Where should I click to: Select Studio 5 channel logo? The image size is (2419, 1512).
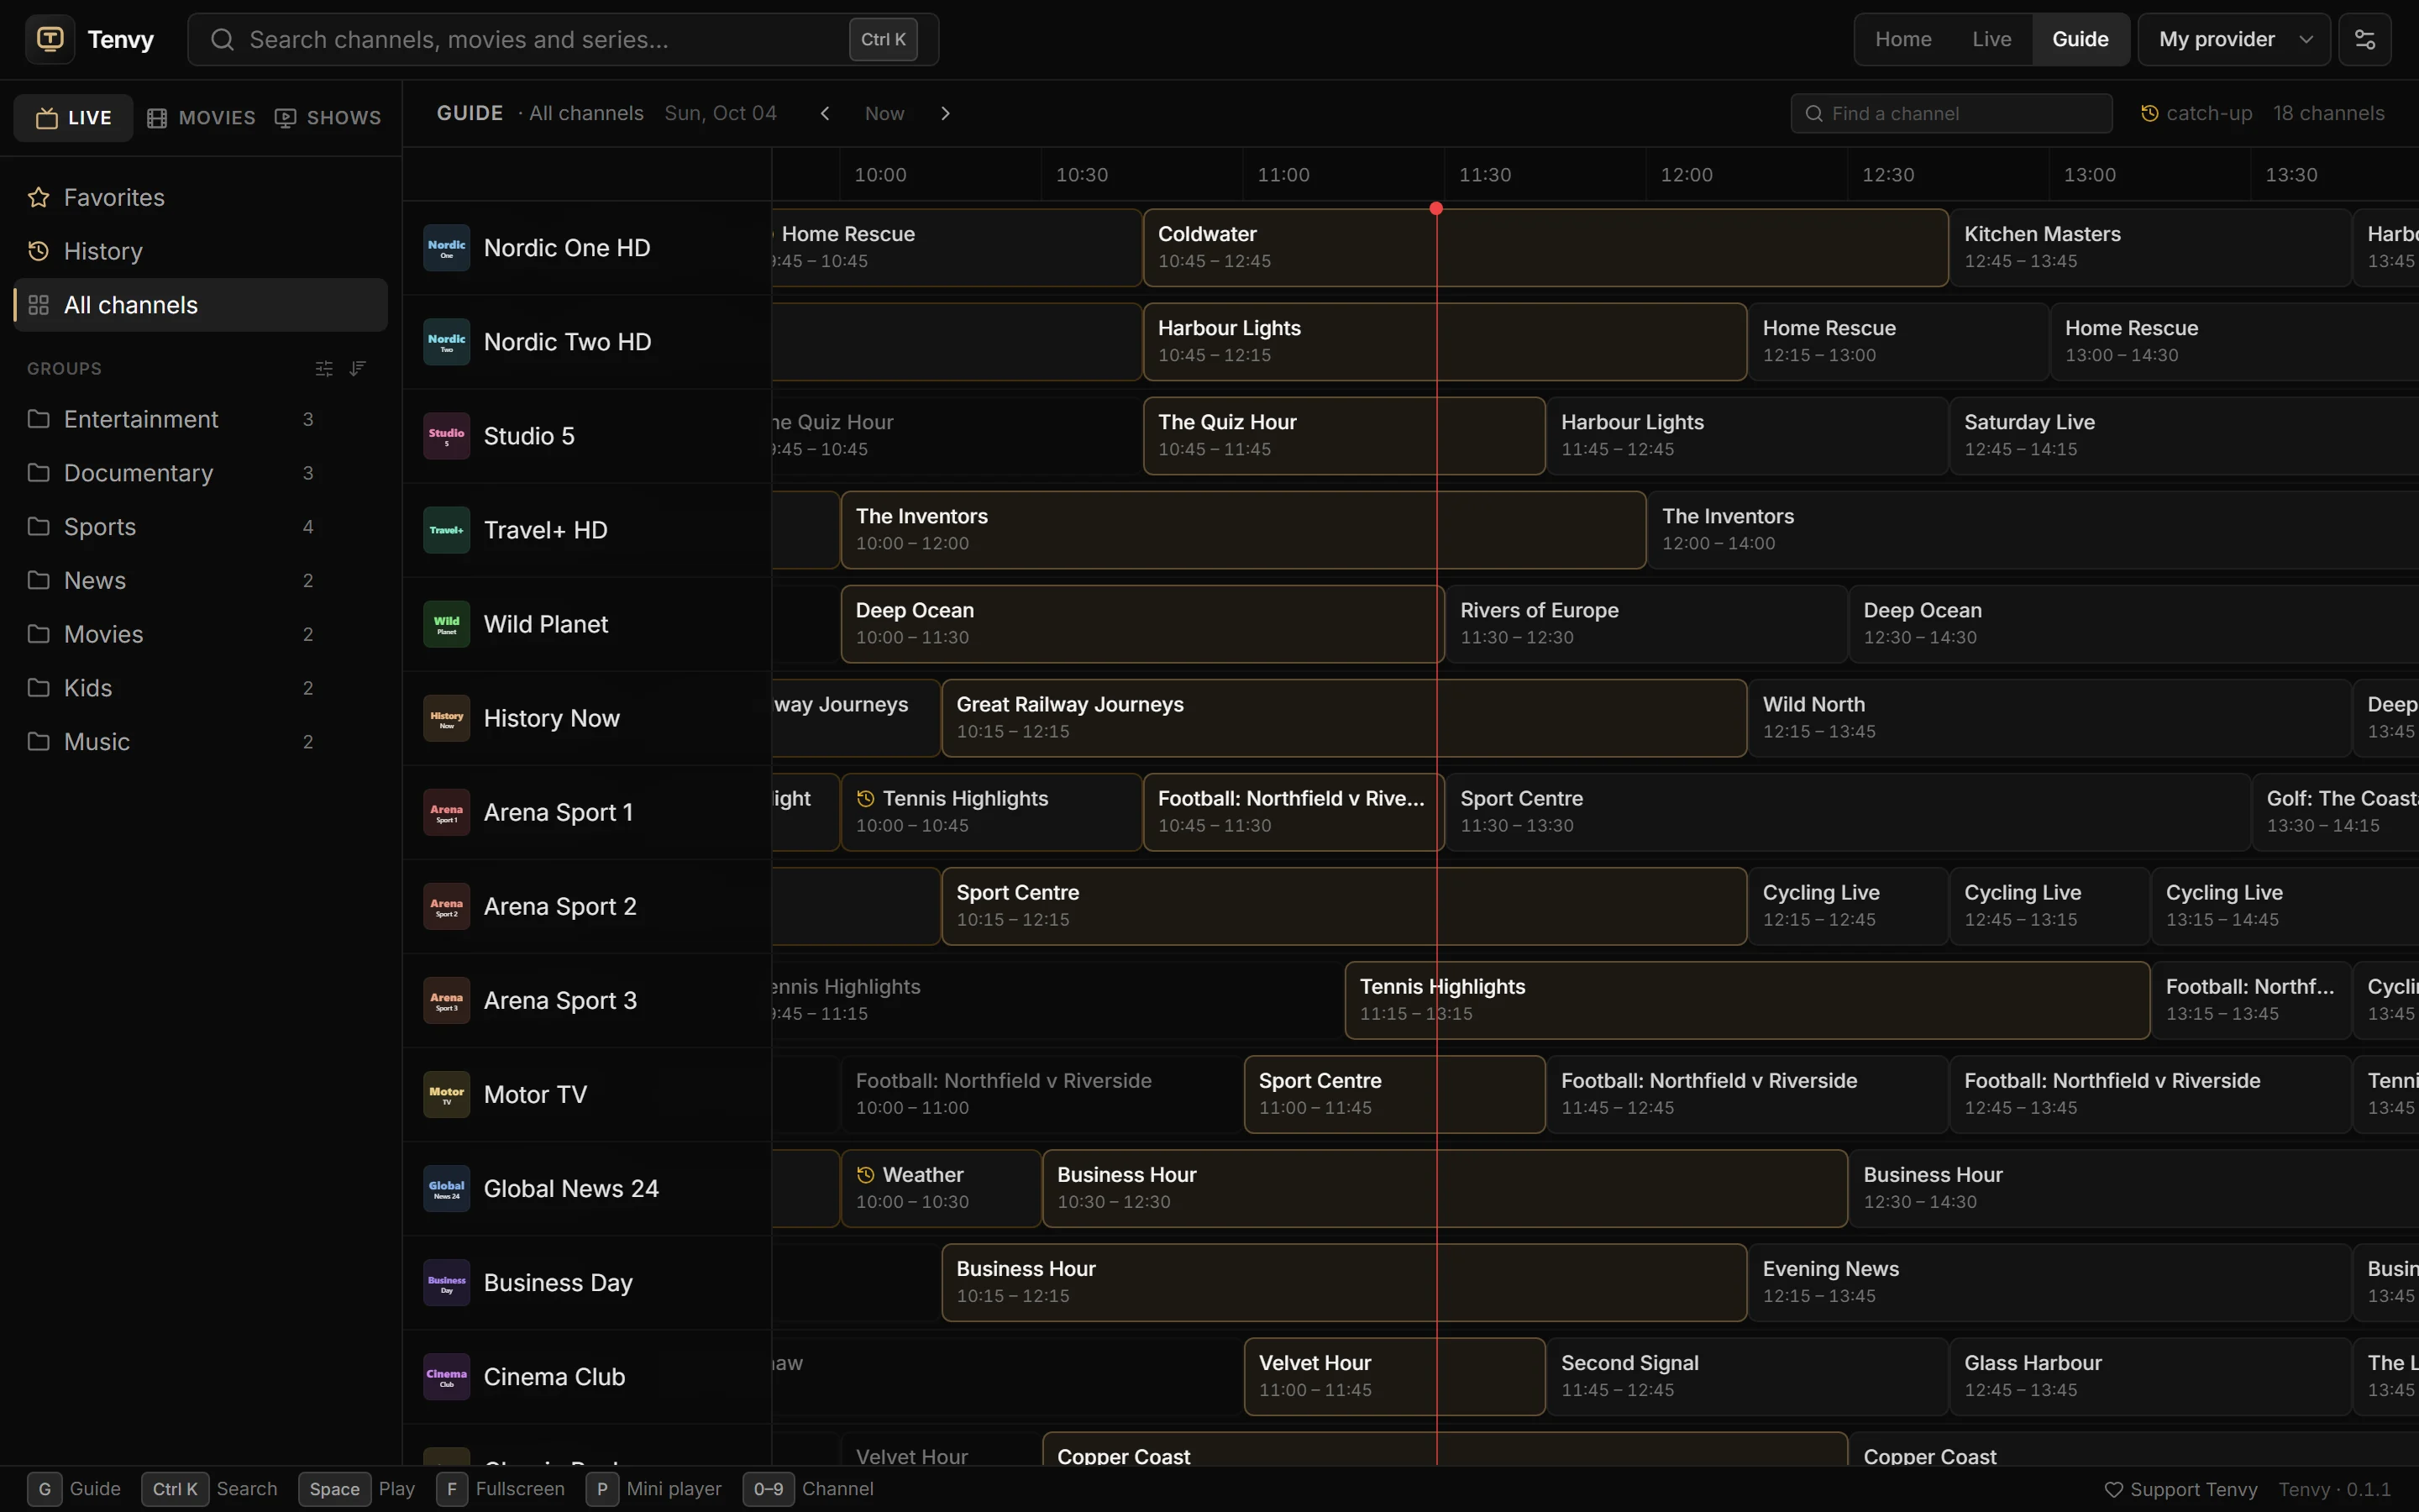pyautogui.click(x=447, y=436)
